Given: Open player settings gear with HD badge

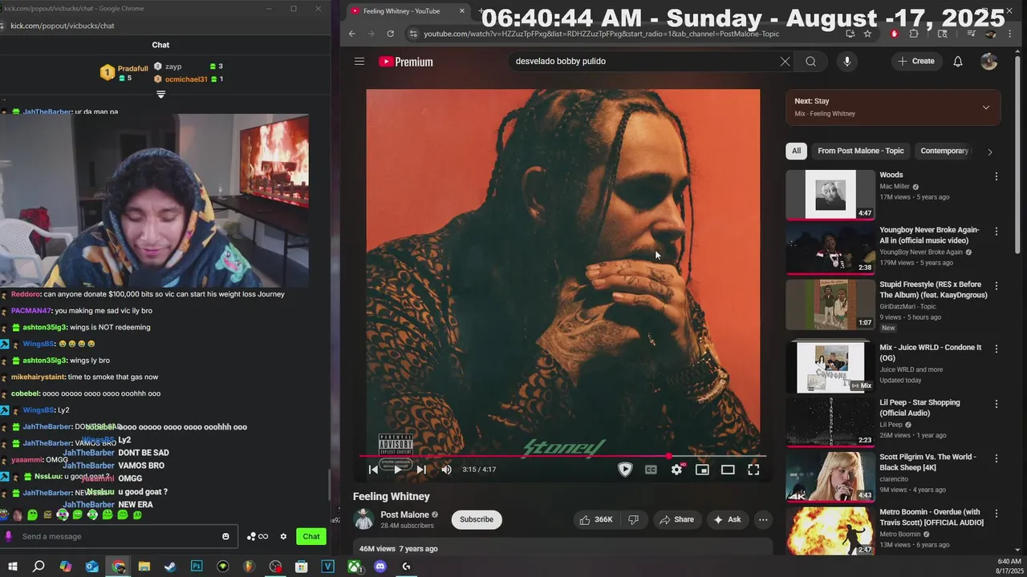Looking at the screenshot, I should click(x=676, y=470).
